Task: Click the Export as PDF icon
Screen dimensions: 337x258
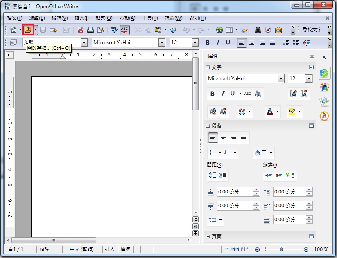Action: [x=81, y=30]
